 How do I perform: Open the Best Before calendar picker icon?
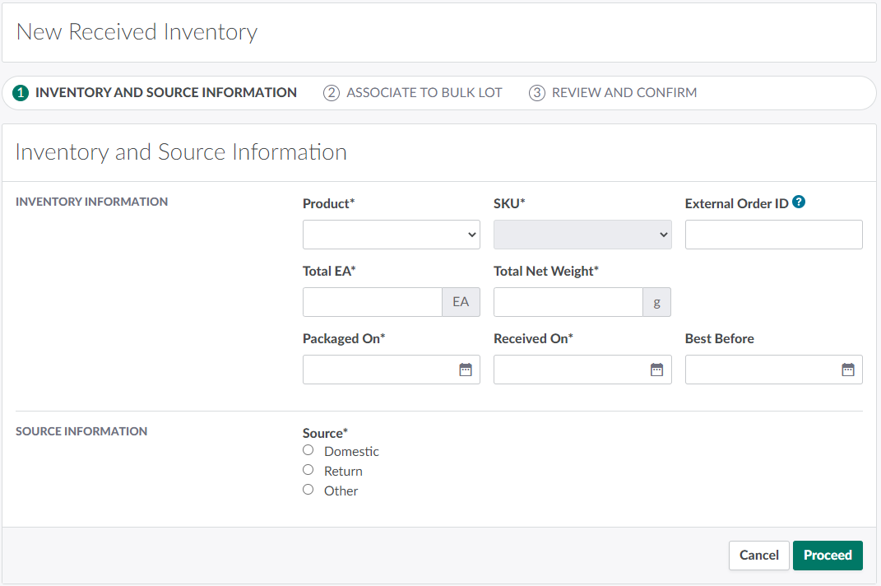pyautogui.click(x=848, y=370)
